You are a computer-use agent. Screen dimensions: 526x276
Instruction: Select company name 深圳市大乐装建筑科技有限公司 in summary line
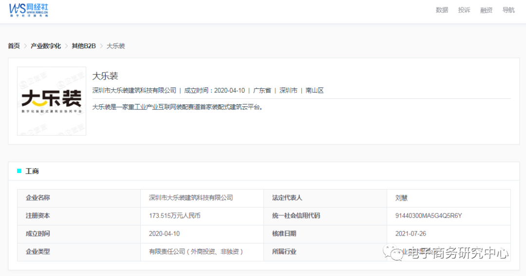(134, 90)
